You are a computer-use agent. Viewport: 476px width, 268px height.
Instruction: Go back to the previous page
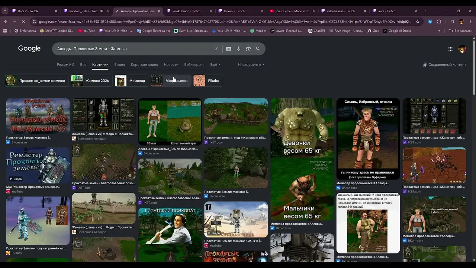click(x=6, y=22)
